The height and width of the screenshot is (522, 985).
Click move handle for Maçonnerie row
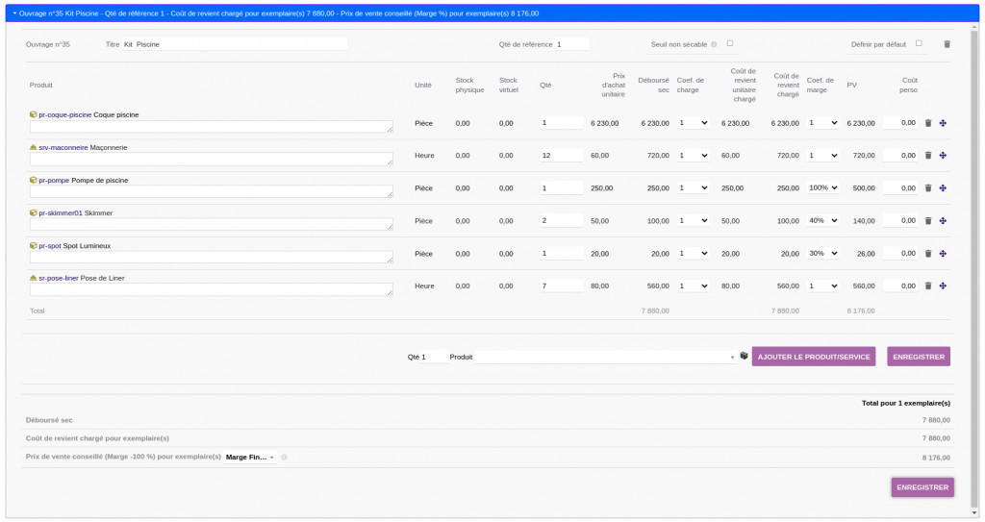tap(943, 156)
